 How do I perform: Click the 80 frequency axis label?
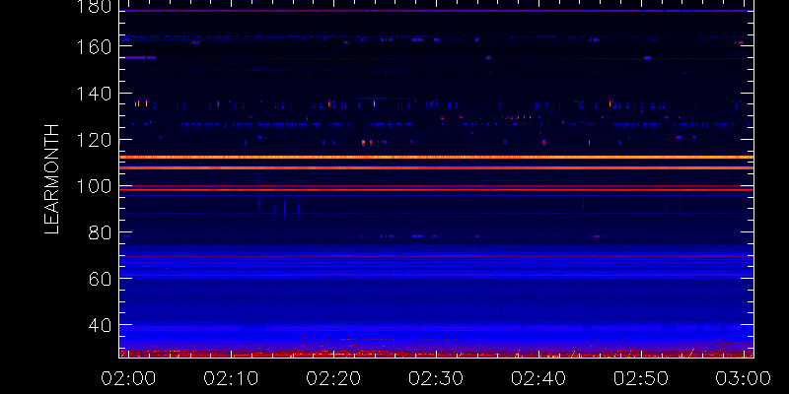100,232
